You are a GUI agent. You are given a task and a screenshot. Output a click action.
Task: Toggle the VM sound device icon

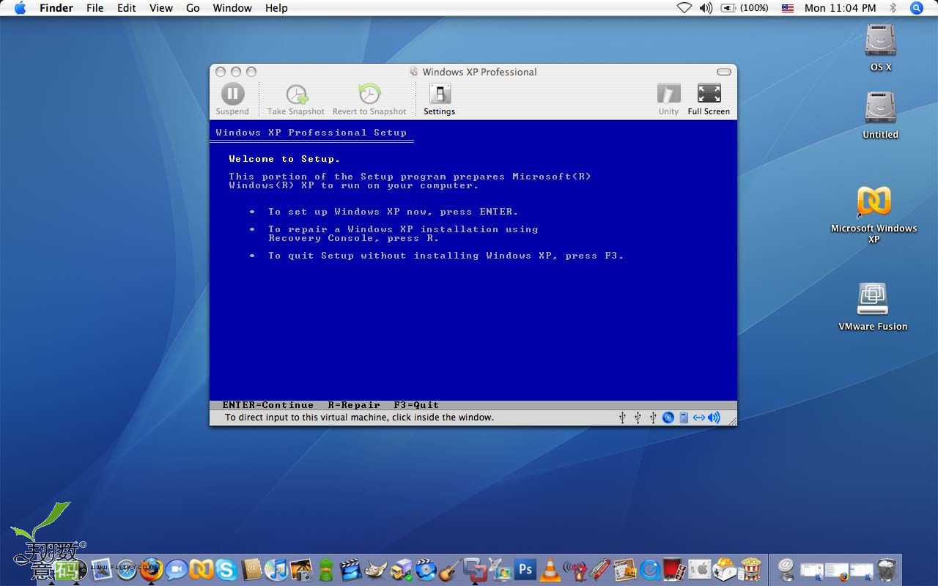[714, 418]
